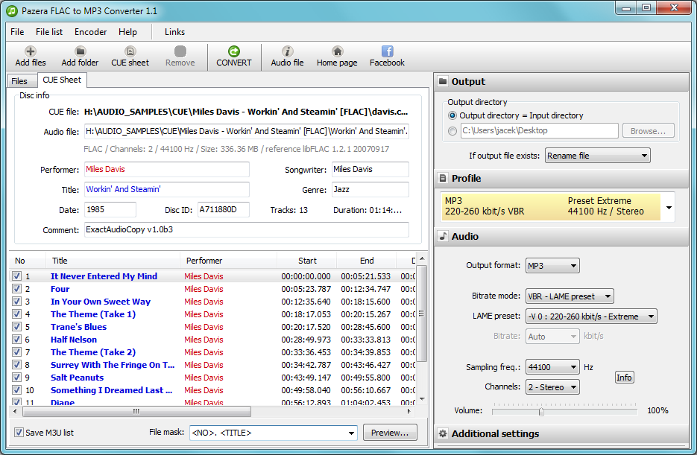Select custom output directory radio button
697x455 pixels.
(x=452, y=130)
